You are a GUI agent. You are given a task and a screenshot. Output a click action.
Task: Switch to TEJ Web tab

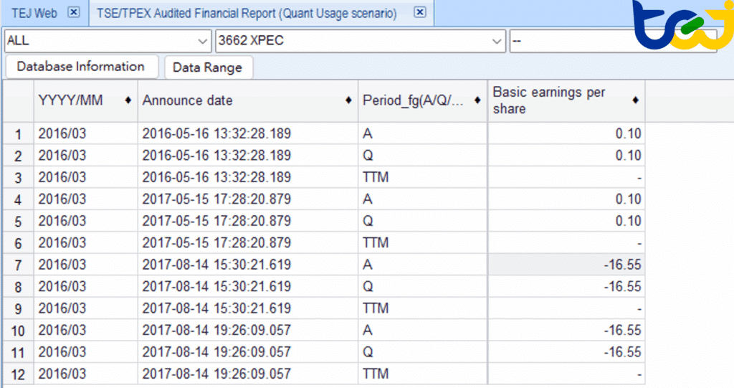coord(34,13)
